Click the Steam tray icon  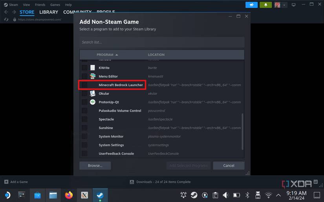194,195
